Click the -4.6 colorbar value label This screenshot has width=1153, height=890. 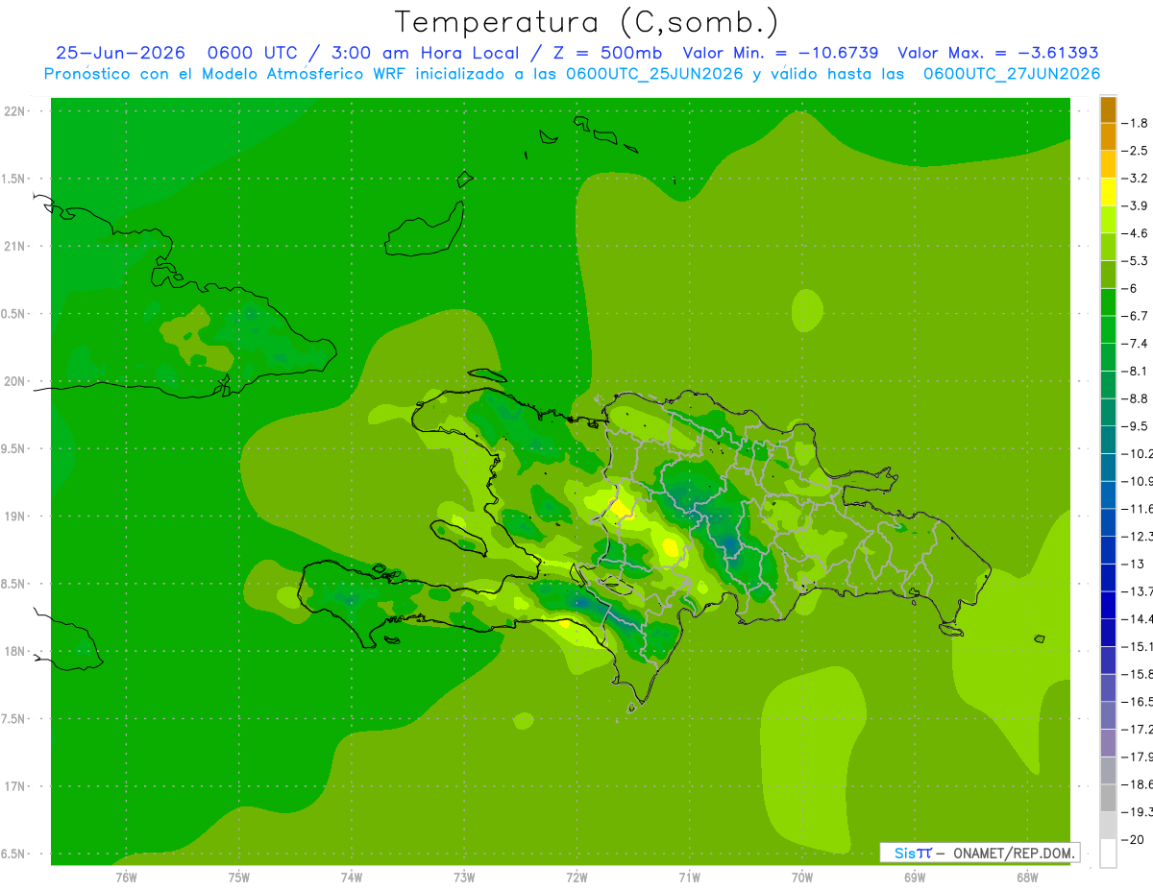coord(1135,233)
